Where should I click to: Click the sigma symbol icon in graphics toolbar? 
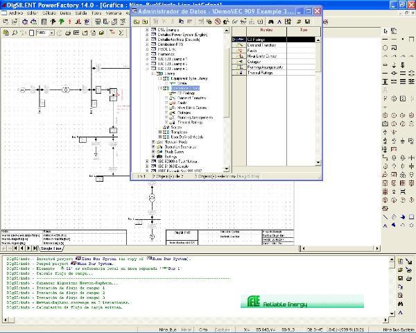[121, 33]
